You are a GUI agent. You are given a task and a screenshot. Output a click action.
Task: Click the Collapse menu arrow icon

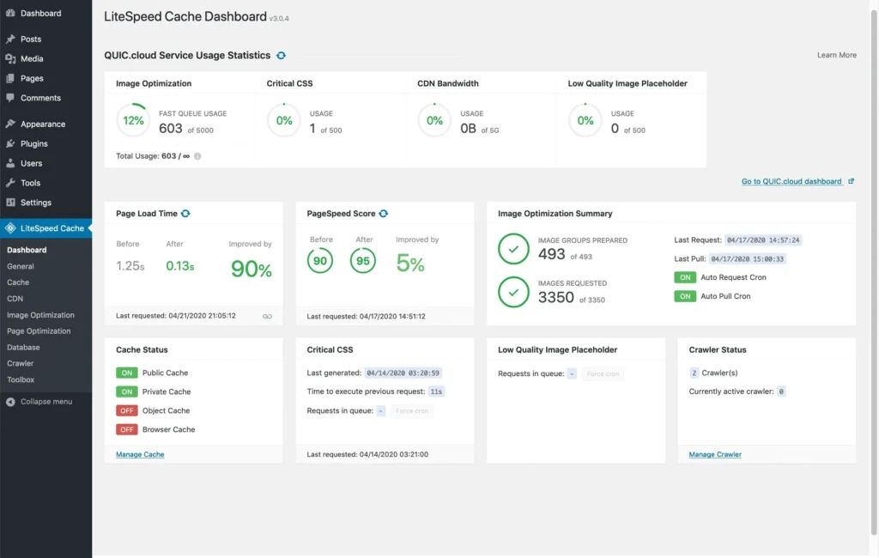(x=10, y=402)
